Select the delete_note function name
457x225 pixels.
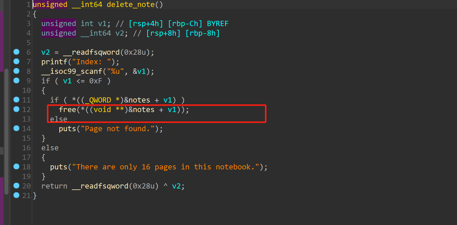coord(131,5)
